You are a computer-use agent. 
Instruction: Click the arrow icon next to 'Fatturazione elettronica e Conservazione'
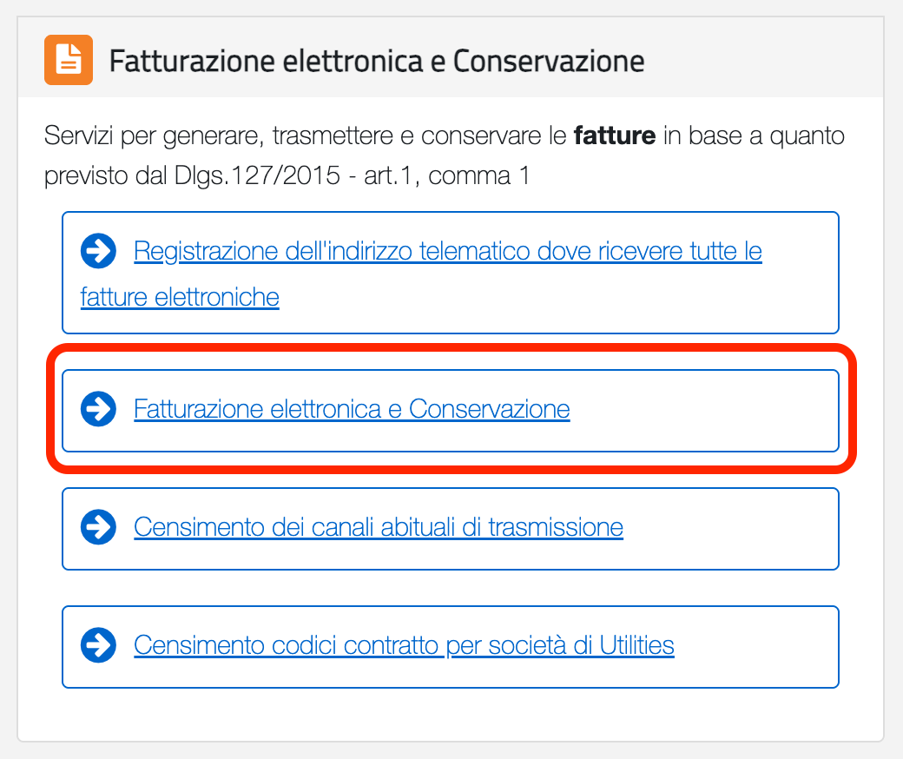tap(98, 409)
